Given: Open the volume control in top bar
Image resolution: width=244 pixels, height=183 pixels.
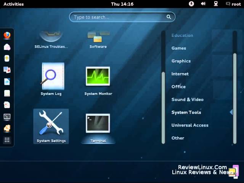Looking at the screenshot, I should click(203, 4).
